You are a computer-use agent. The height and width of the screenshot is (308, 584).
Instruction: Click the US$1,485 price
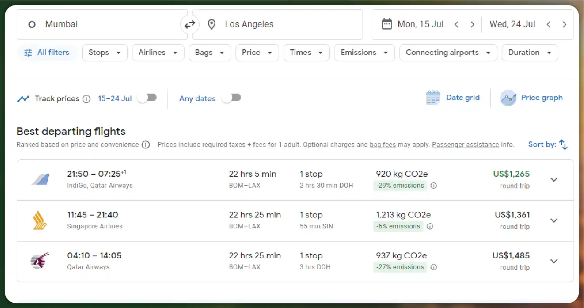click(x=511, y=256)
